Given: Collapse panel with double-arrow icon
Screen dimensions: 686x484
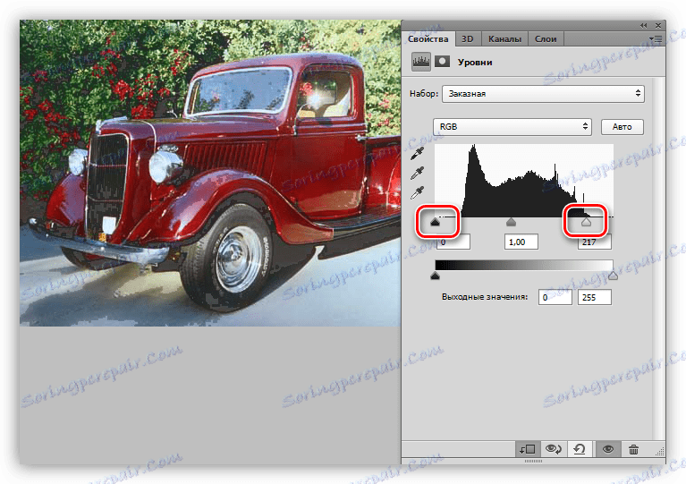Looking at the screenshot, I should (644, 25).
